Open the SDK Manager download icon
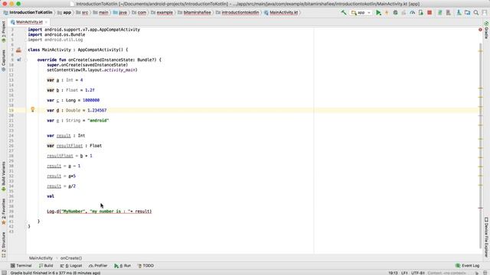 (459, 12)
